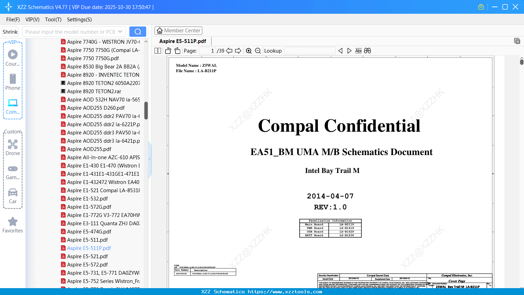Open the Courses category in the VIP sidebar
The width and height of the screenshot is (524, 295).
[x=13, y=58]
